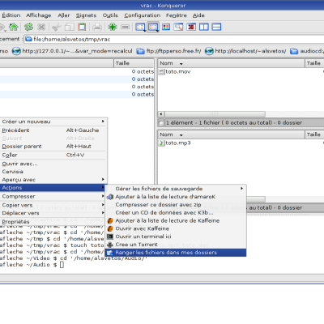Stop loading with the X icon
324x324 pixels.
[41, 27]
